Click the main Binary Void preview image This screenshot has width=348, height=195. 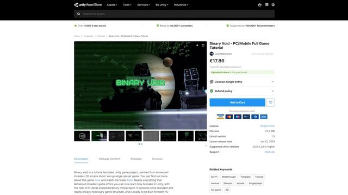[140, 86]
